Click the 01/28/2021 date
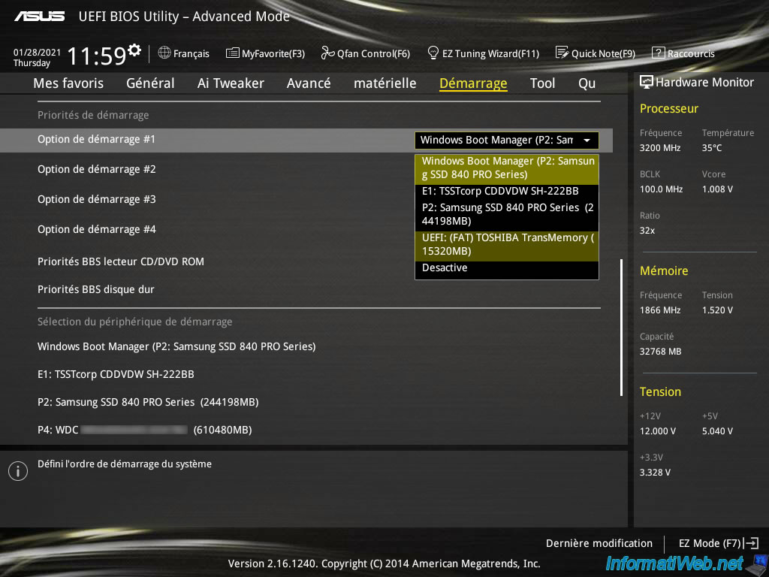Screen dimensions: 769x577 click(x=37, y=53)
